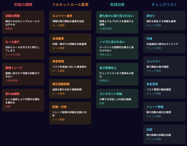Open the 勝ち負けに振り回されない card
The height and width of the screenshot is (146, 187).
(x=117, y=22)
